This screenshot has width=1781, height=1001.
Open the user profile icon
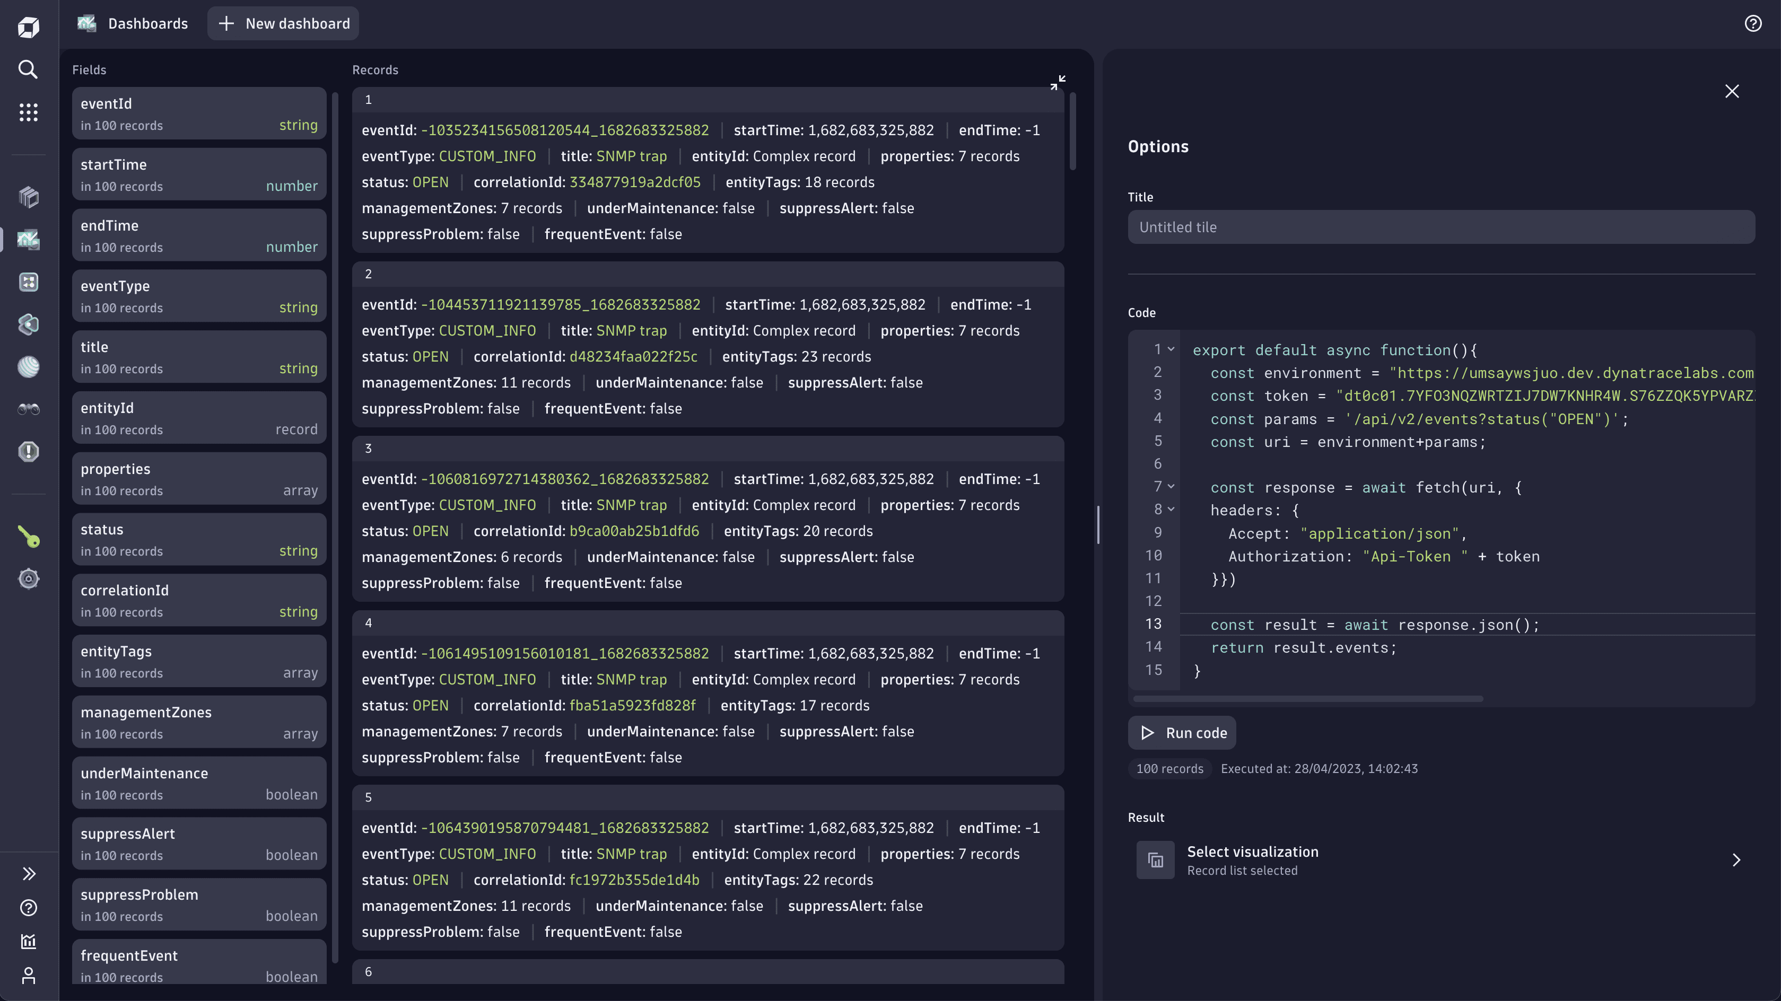[x=28, y=976]
